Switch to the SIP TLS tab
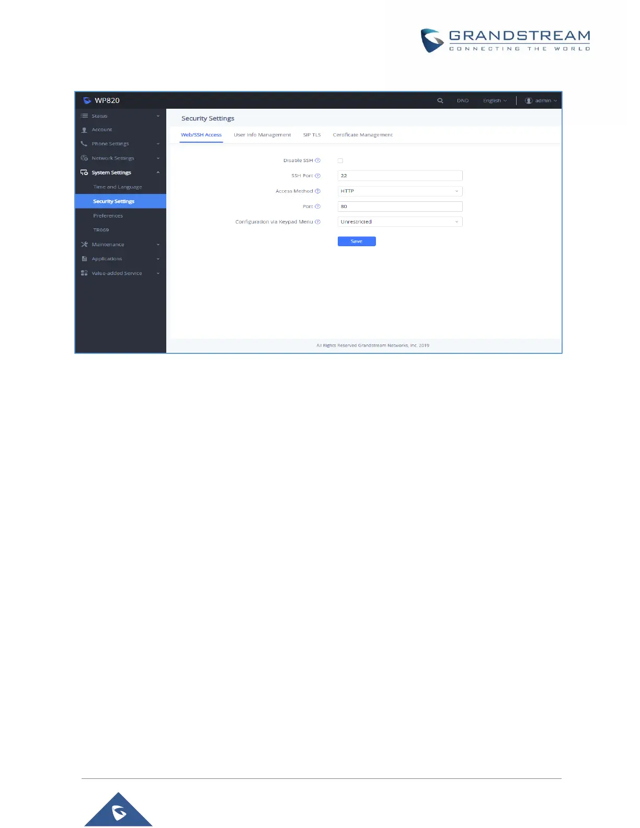 [x=312, y=135]
